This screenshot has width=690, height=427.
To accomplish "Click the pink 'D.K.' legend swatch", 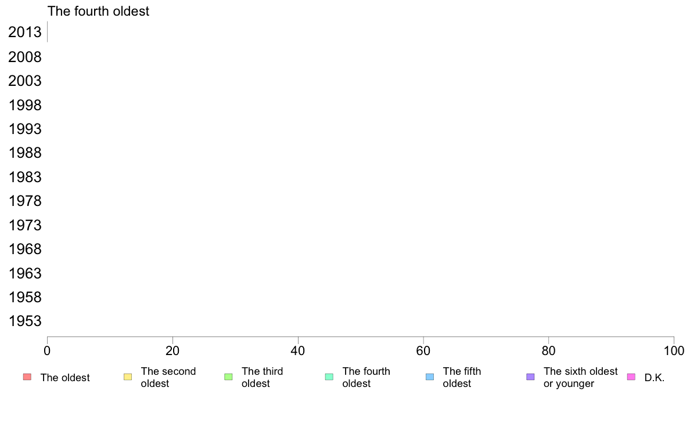I will [631, 377].
